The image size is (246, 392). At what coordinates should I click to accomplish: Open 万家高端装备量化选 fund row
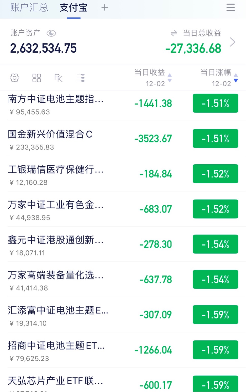pos(123,279)
